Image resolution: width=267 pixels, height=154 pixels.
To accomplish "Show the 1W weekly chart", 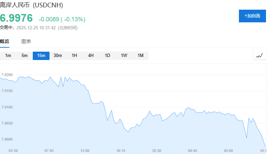I will pos(124,56).
